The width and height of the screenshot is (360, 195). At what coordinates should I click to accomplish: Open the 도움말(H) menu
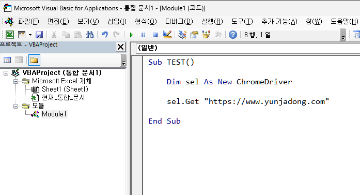(x=344, y=21)
